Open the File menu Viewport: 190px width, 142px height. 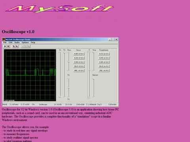(x=5, y=43)
